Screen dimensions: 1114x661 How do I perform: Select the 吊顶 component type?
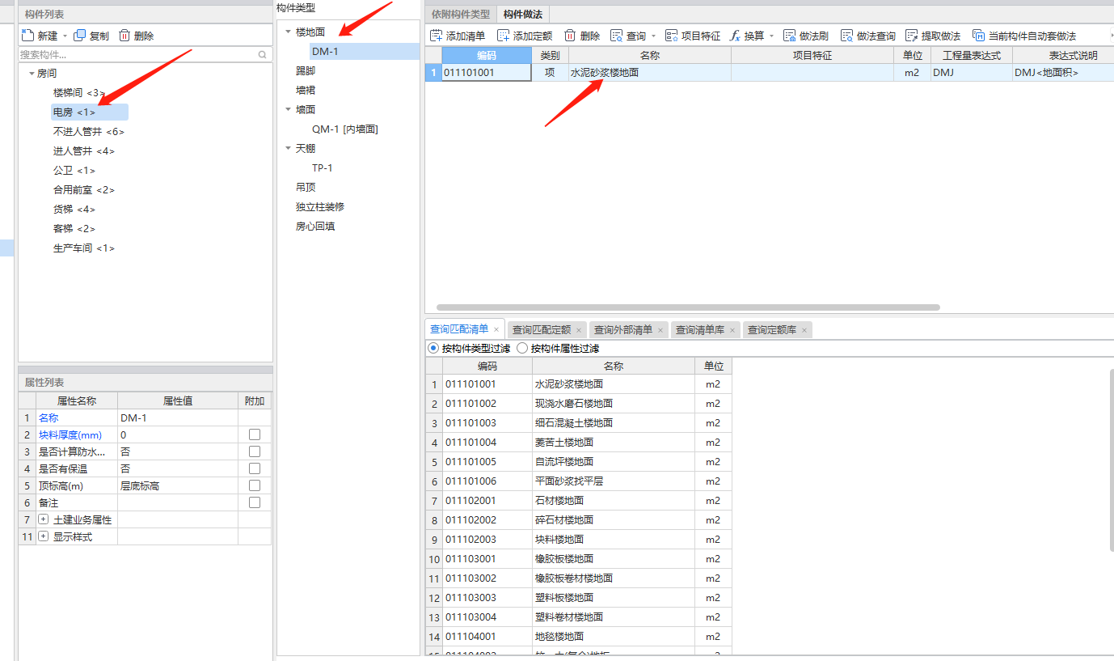(306, 188)
